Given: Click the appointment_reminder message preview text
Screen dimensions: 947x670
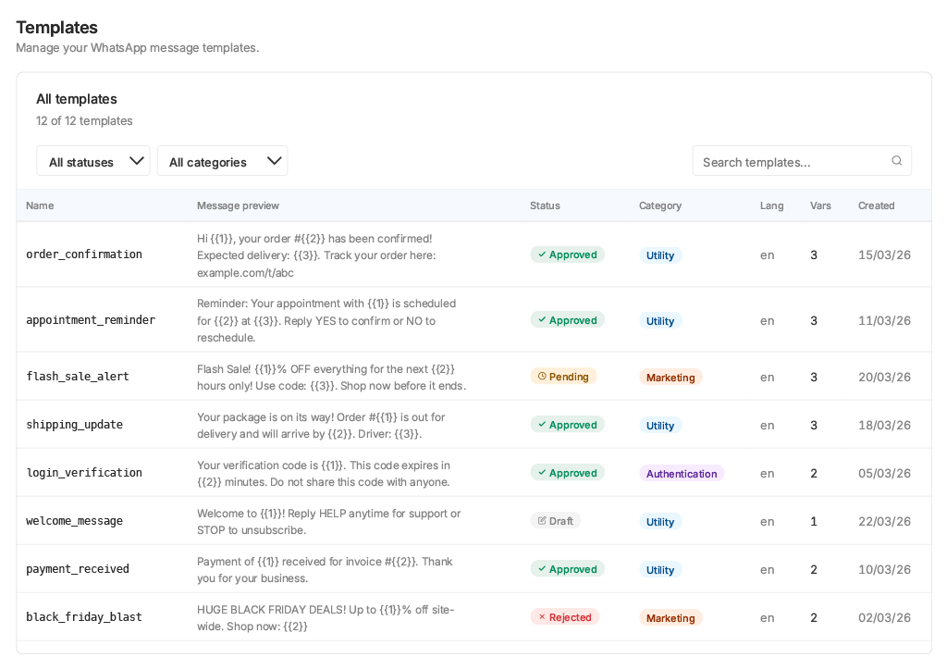Looking at the screenshot, I should [326, 320].
